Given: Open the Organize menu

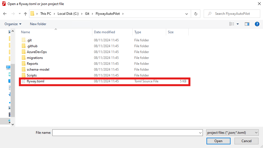Looking at the screenshot, I should pos(13,24).
